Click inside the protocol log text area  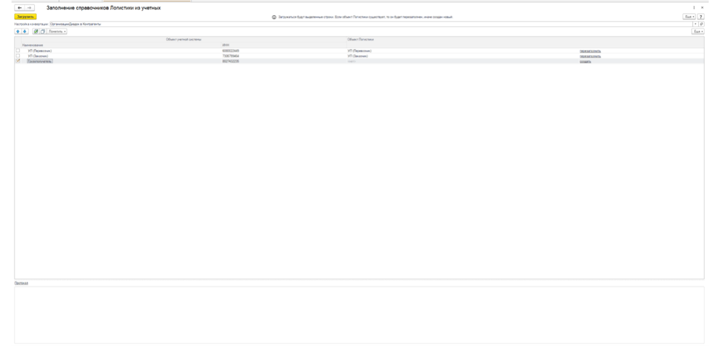pyautogui.click(x=360, y=315)
